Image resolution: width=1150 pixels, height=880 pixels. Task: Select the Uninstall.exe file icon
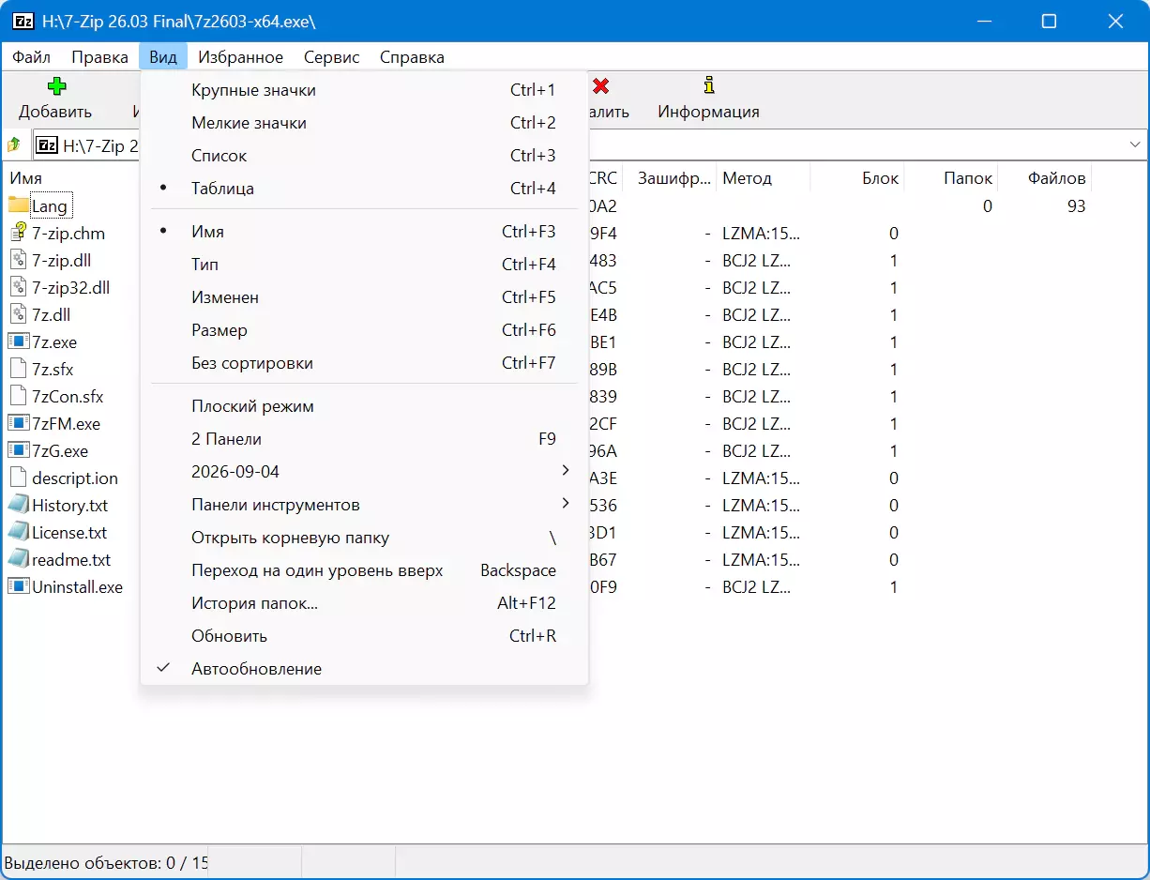(x=19, y=586)
